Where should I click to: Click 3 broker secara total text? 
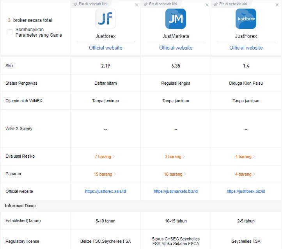click(x=30, y=20)
